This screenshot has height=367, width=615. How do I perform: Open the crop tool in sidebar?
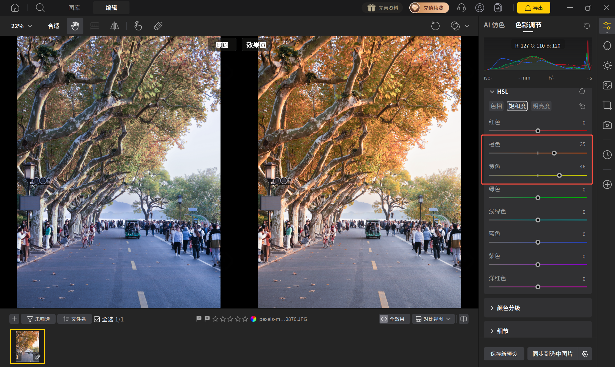pyautogui.click(x=607, y=105)
